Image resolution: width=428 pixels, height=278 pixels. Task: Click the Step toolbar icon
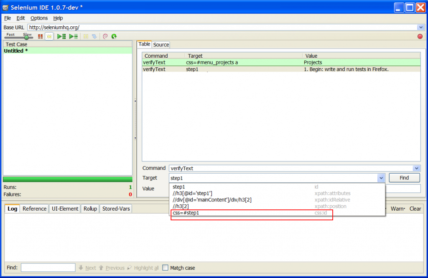[94, 36]
